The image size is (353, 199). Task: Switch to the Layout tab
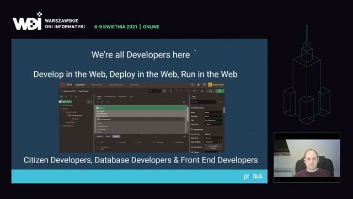[99, 97]
